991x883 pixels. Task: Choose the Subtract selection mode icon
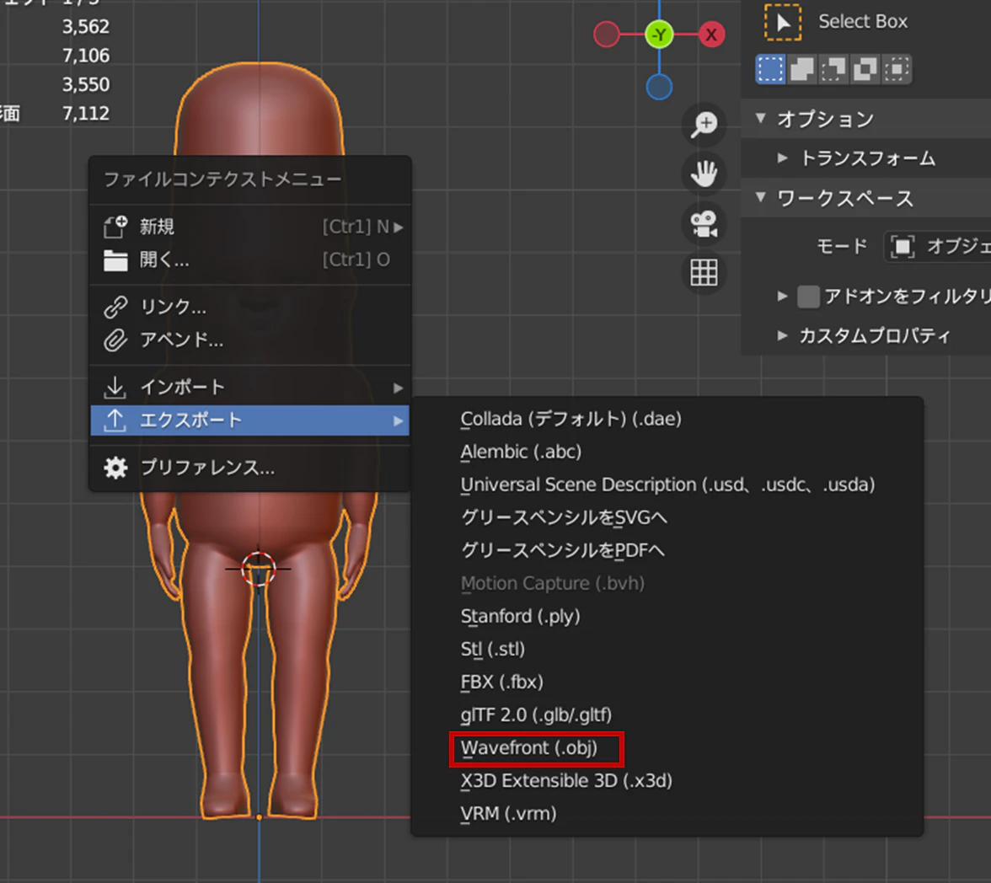point(833,69)
